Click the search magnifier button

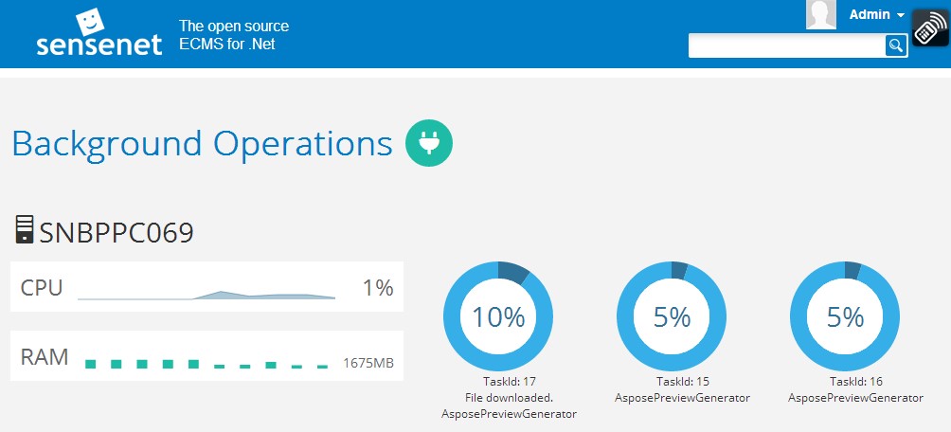click(x=895, y=45)
